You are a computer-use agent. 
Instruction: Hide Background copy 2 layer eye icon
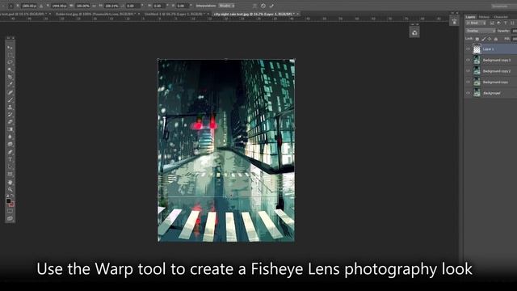click(x=468, y=71)
